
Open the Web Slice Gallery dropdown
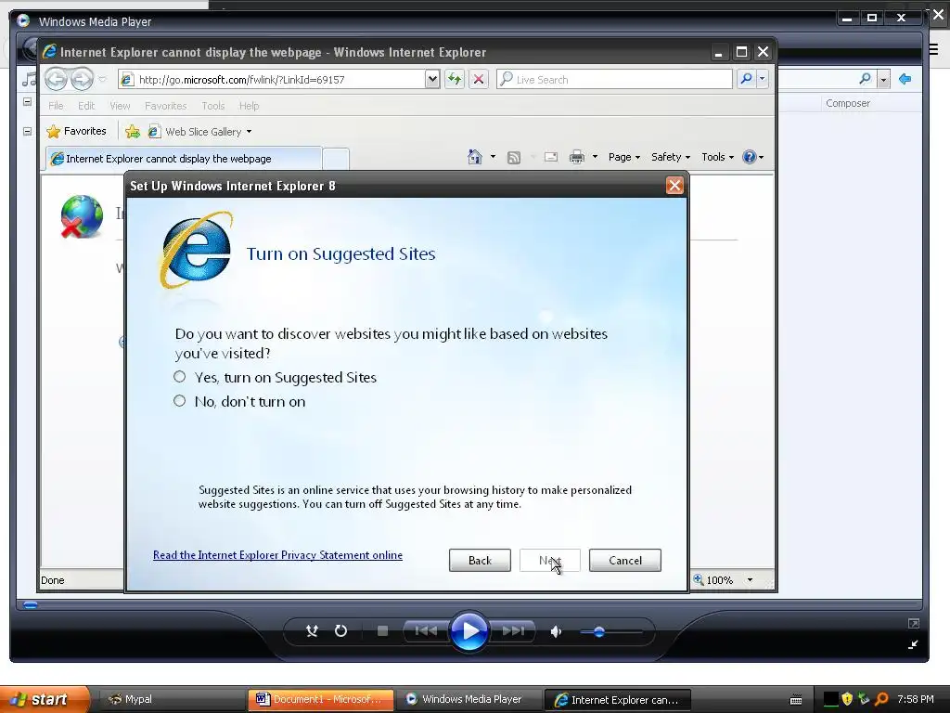coord(200,132)
